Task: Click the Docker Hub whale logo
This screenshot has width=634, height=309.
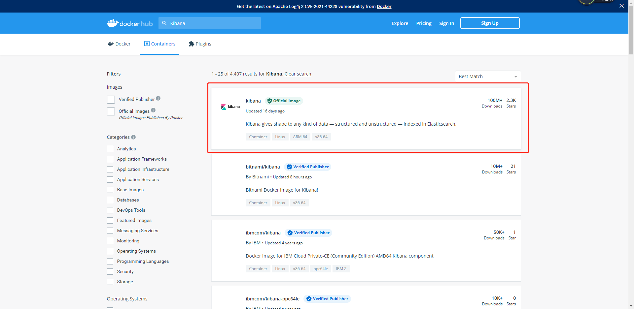Action: pyautogui.click(x=130, y=23)
